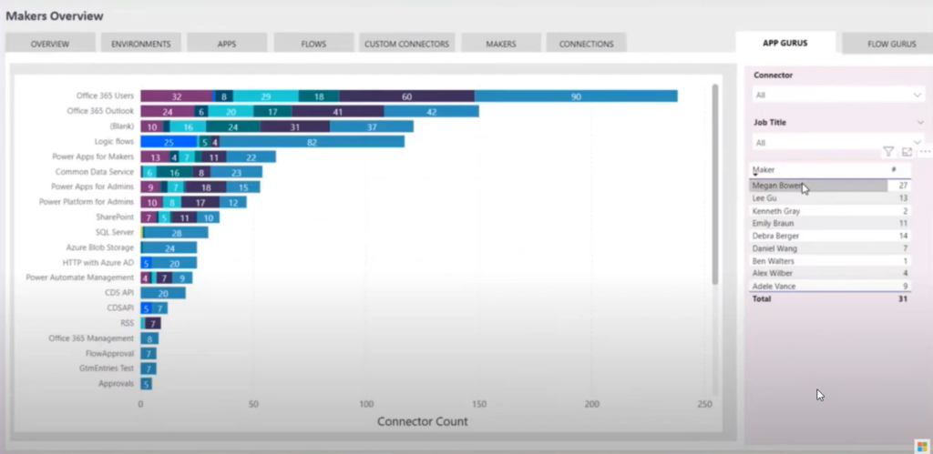The height and width of the screenshot is (454, 933).
Task: Select Emily Braun in Maker table
Action: click(x=830, y=224)
